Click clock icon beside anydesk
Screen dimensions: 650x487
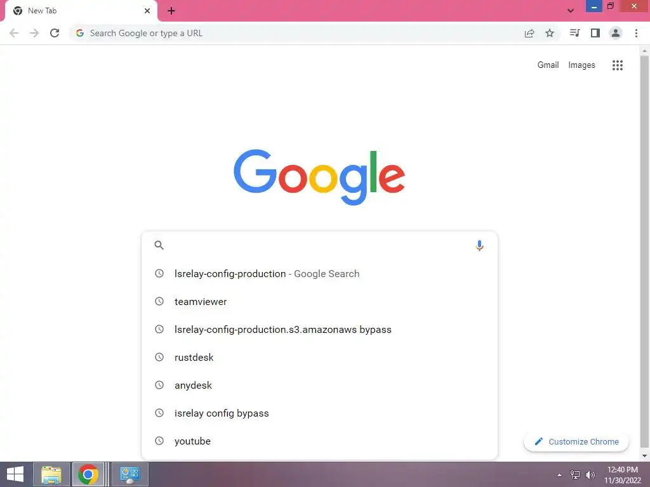tap(159, 385)
